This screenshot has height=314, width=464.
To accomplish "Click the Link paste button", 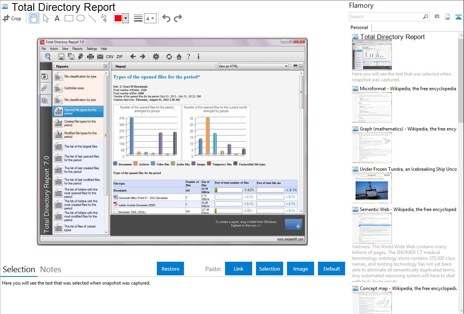I will 239,269.
